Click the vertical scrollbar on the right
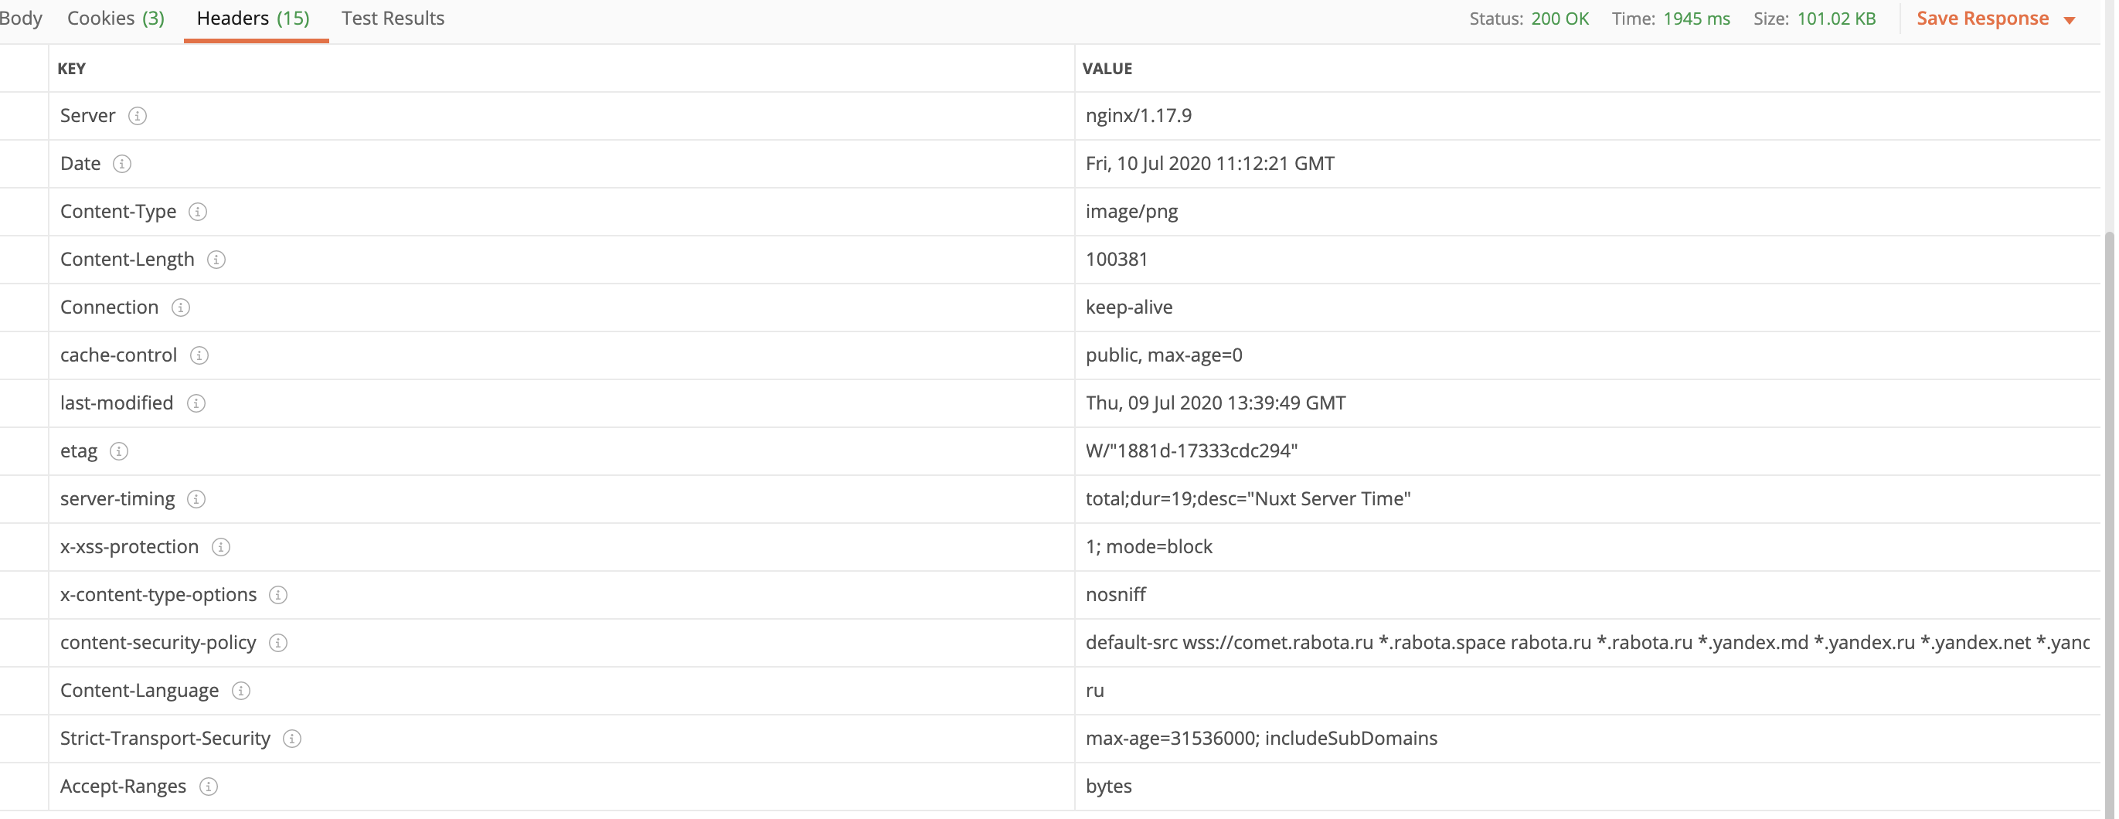Image resolution: width=2119 pixels, height=819 pixels. click(x=2110, y=494)
